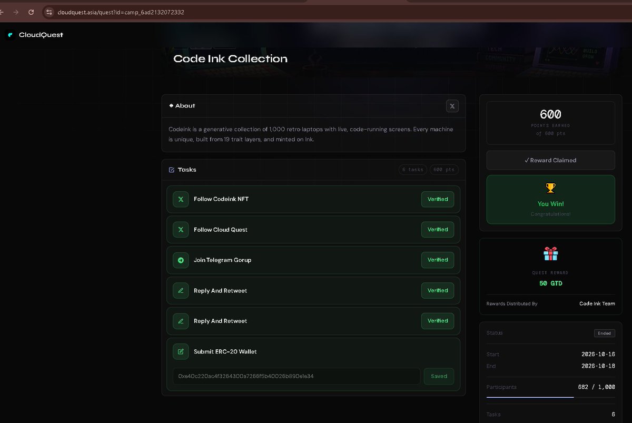Click the Ended status badge
Screen dimensions: 632x423
point(604,333)
